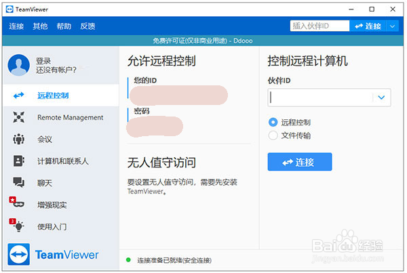407x273 pixels.
Task: Maximize the TeamViewer window
Action: click(x=372, y=9)
